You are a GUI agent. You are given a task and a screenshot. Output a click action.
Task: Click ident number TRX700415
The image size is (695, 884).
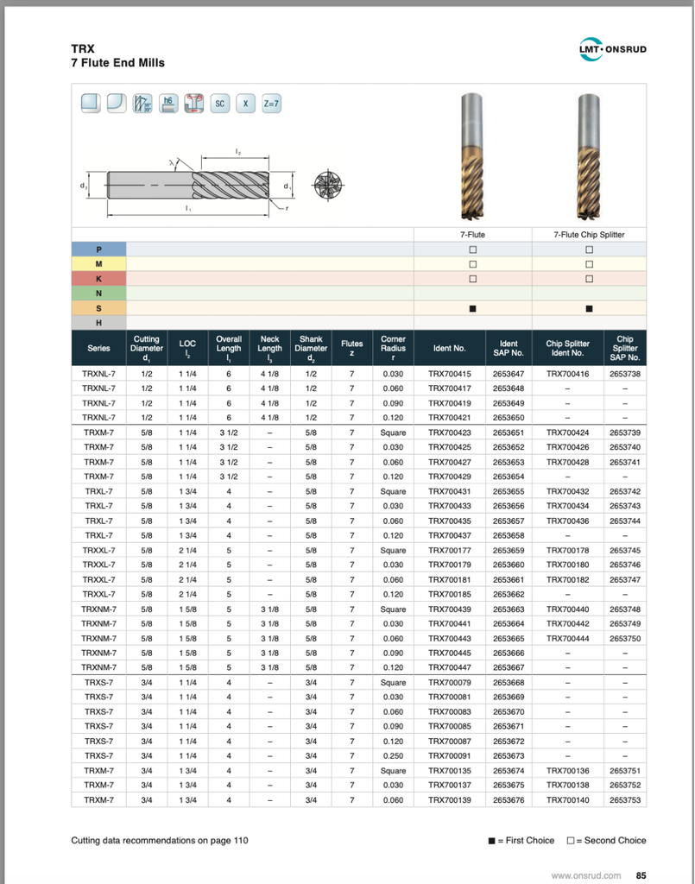point(450,374)
